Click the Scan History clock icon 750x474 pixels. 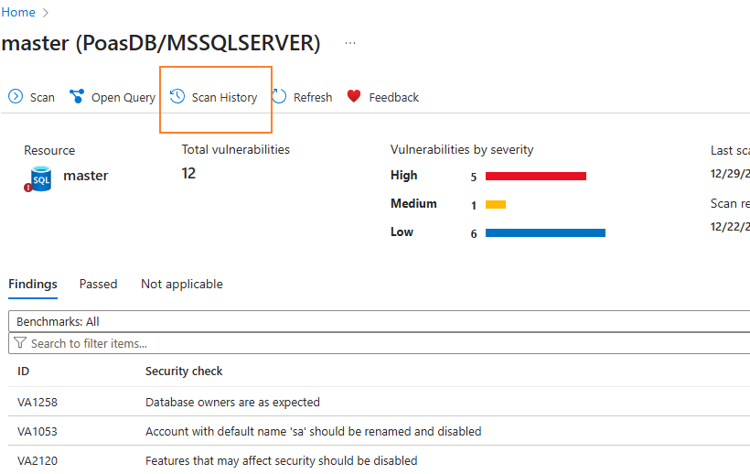tap(177, 96)
